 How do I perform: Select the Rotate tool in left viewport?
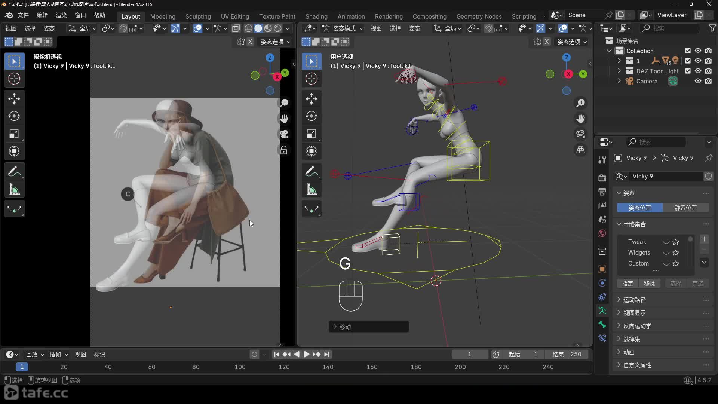(14, 116)
